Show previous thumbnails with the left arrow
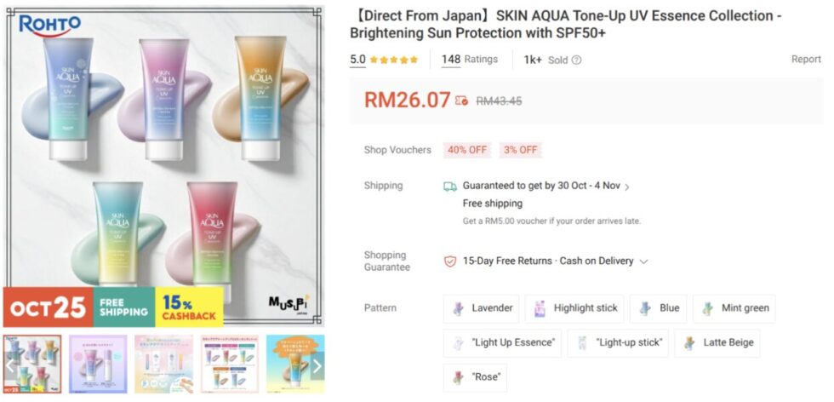Viewport: 834px width, 402px height. point(10,366)
